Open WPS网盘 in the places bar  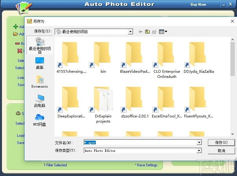pos(40,120)
